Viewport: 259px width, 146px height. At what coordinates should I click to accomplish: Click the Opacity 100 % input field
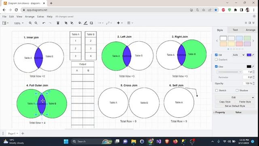(248, 84)
